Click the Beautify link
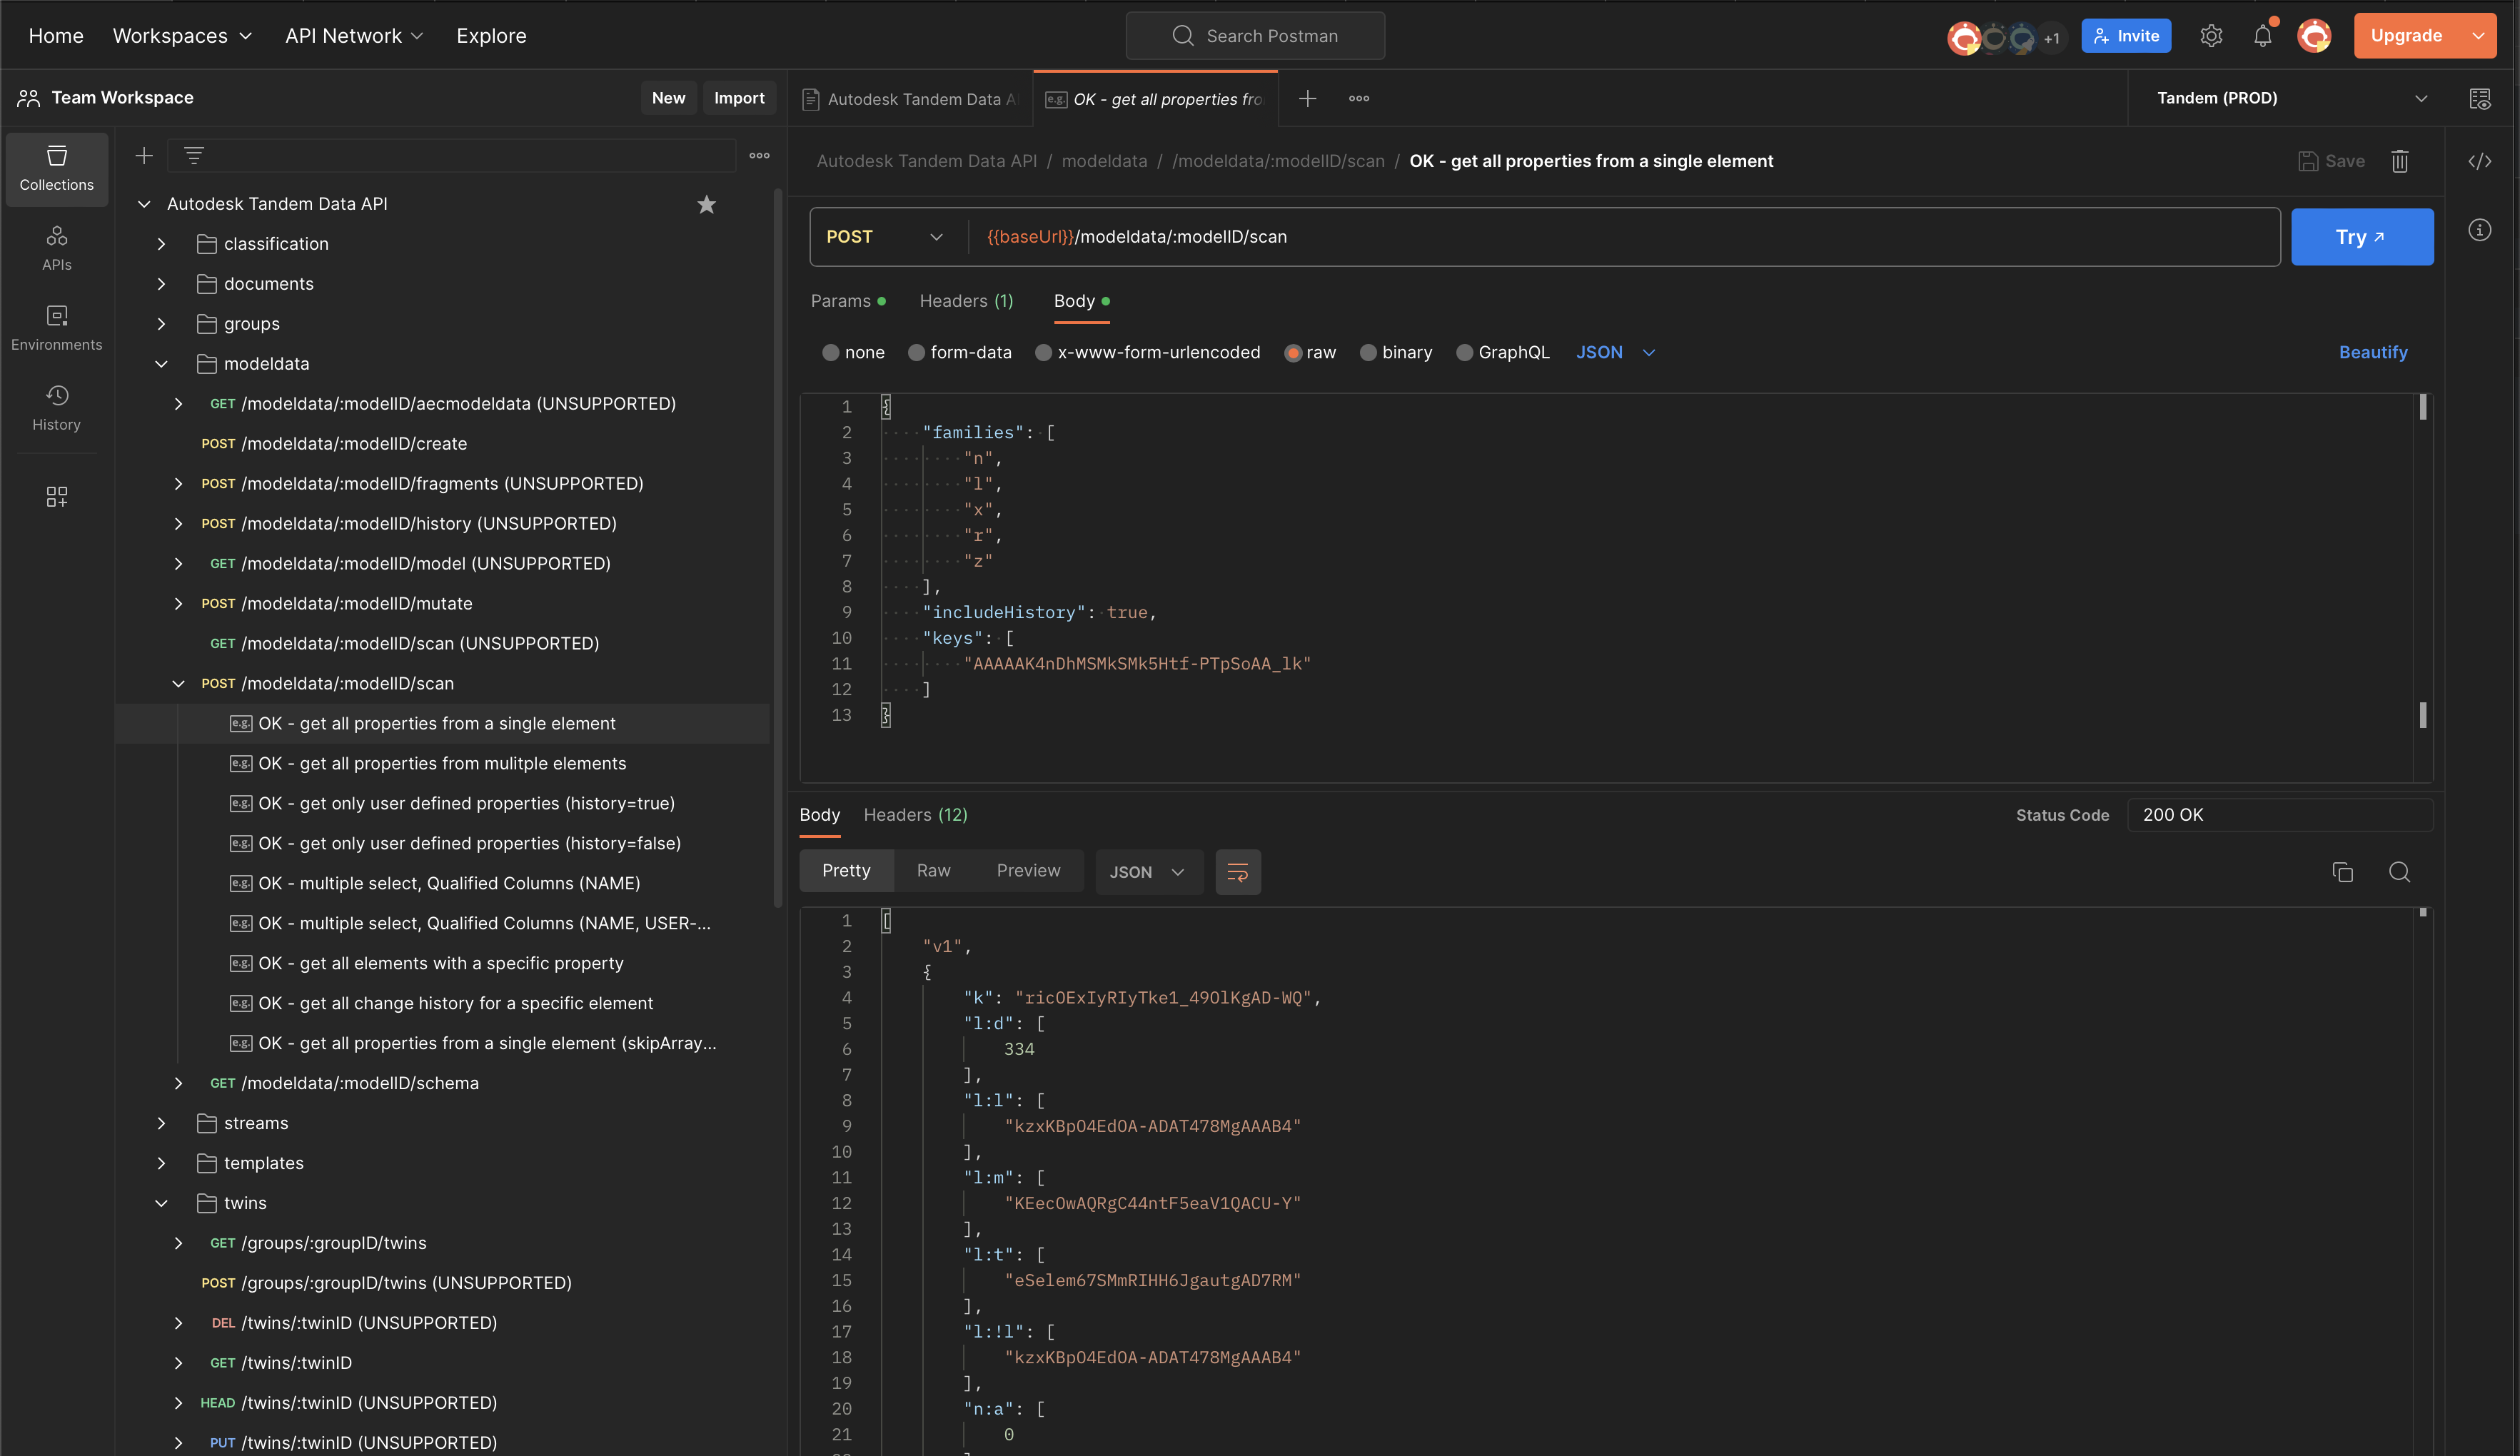This screenshot has height=1456, width=2520. 2372,352
